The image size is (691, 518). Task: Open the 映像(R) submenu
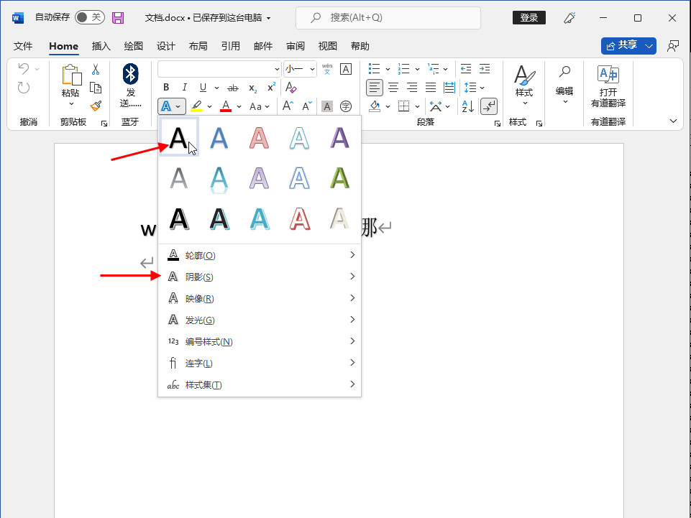coord(260,298)
